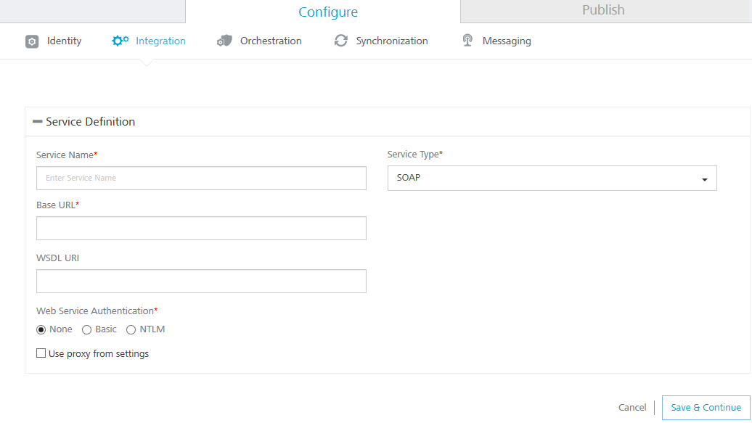Click the Orchestration icon
This screenshot has height=423, width=752.
(224, 41)
